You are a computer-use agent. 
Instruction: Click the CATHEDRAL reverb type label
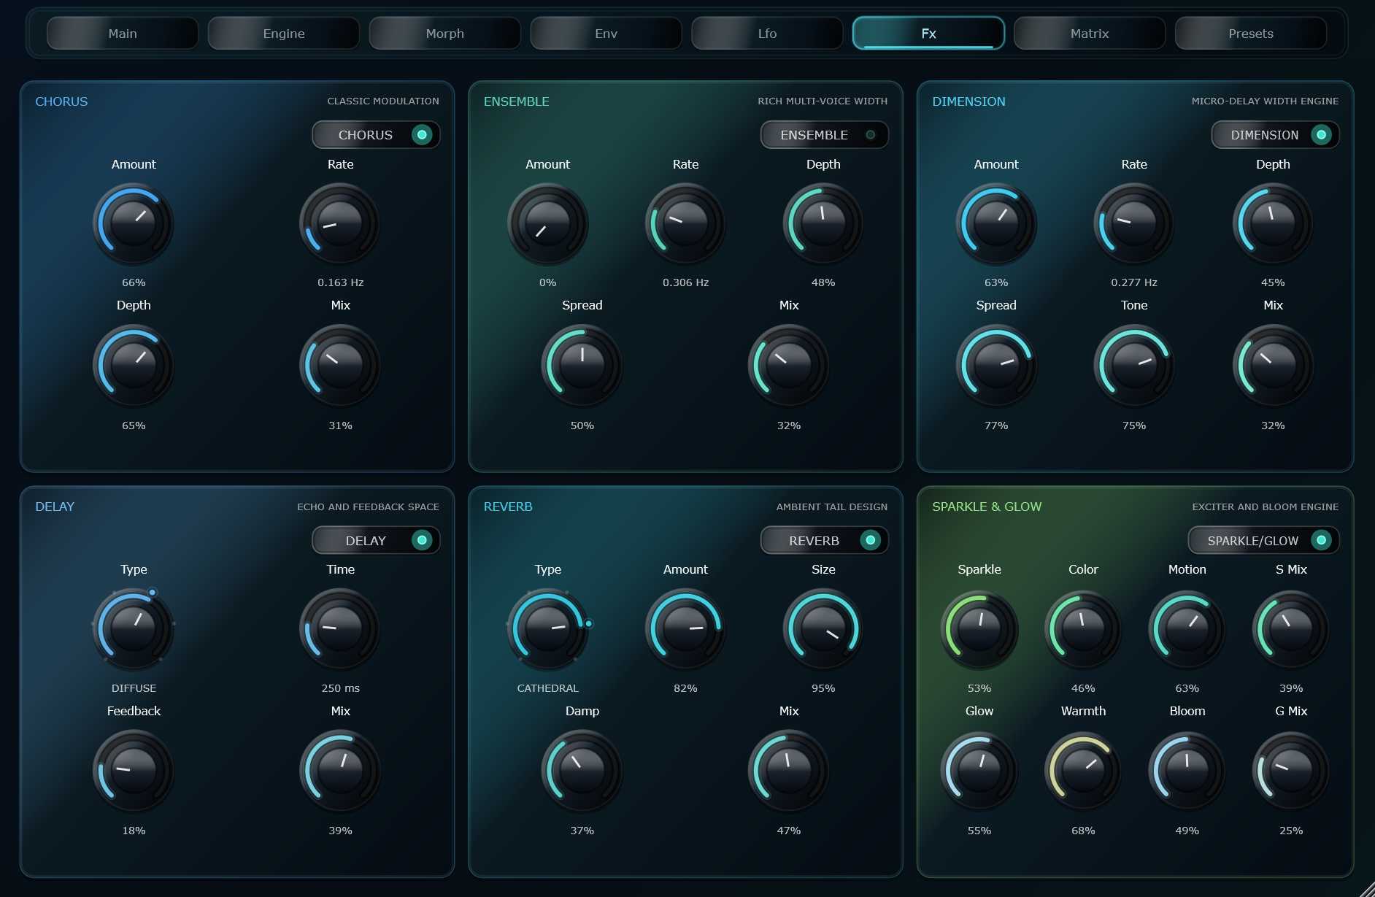(547, 688)
